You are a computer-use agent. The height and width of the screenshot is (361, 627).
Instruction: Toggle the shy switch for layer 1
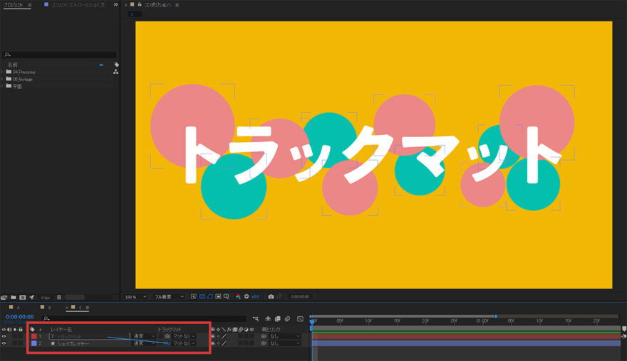[x=213, y=336]
